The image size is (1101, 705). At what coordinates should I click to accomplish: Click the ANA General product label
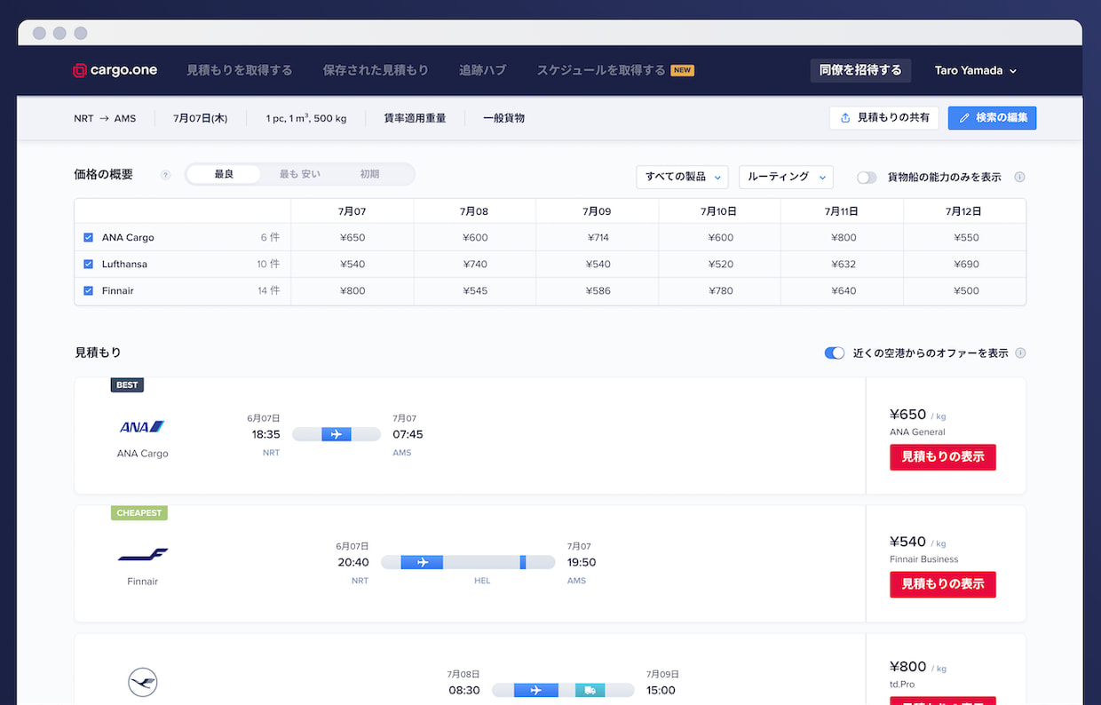point(917,432)
